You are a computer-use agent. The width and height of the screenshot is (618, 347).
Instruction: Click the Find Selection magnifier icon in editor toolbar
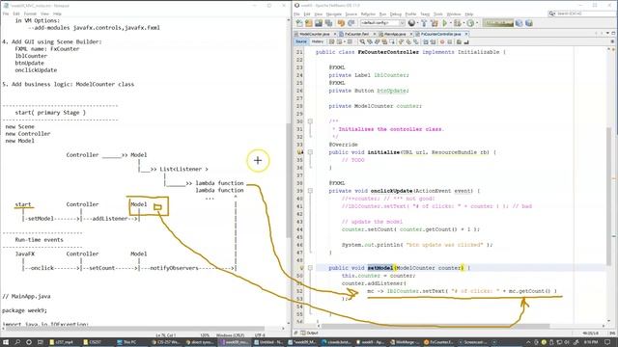[x=362, y=41]
